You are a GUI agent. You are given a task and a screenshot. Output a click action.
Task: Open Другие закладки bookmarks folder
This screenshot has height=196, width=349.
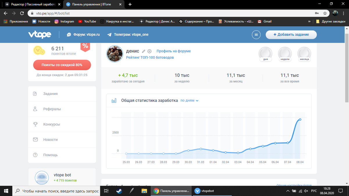tap(331, 21)
